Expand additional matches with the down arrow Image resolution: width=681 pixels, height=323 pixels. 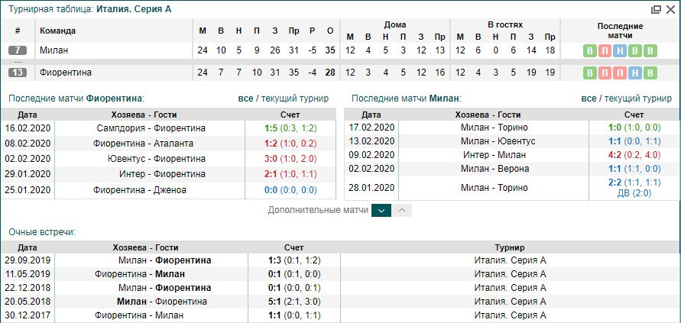pos(381,210)
